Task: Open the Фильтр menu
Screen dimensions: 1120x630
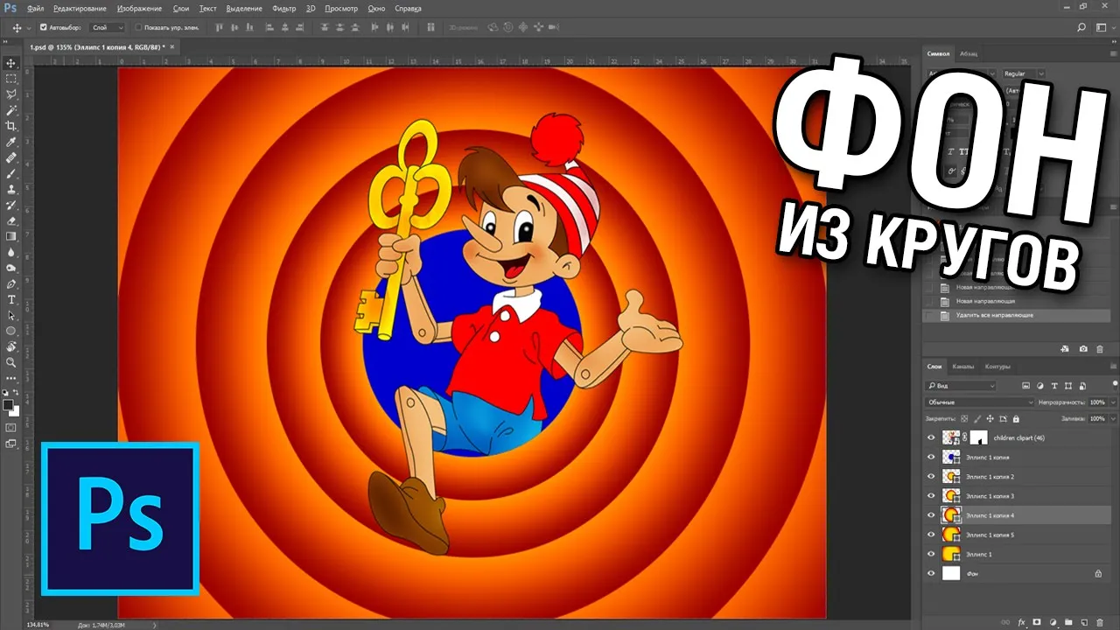Action: pyautogui.click(x=283, y=8)
